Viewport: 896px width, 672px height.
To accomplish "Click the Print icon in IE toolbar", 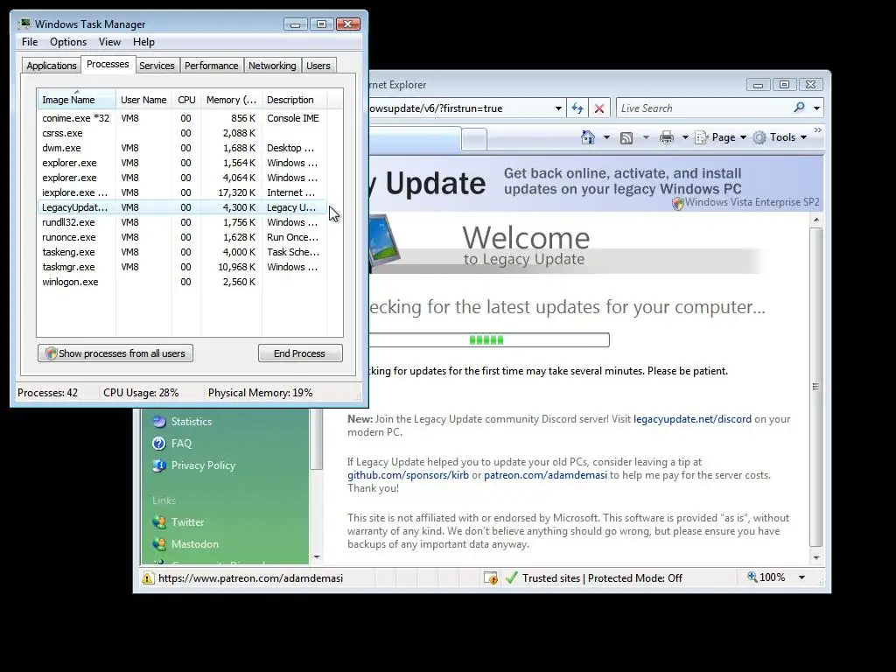I will point(666,137).
